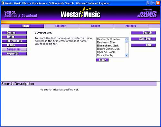This screenshot has width=161, height=127.
Task: Select the Genres search category
Action: click(x=14, y=33)
